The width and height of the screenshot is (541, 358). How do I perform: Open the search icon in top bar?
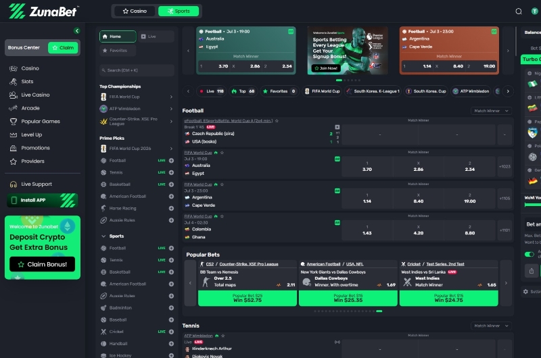click(518, 11)
